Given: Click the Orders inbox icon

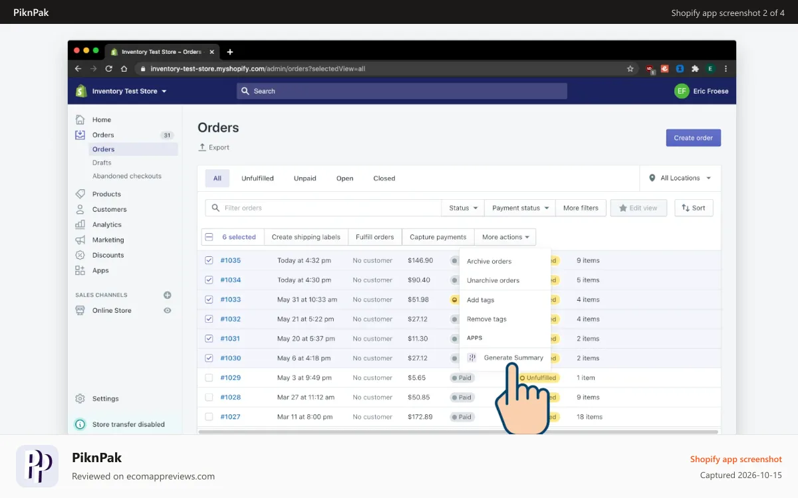Looking at the screenshot, I should (80, 135).
